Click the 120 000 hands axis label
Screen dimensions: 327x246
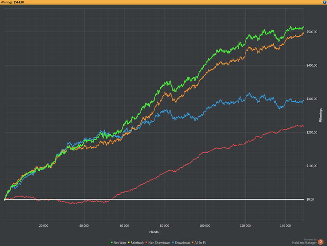[x=245, y=226]
